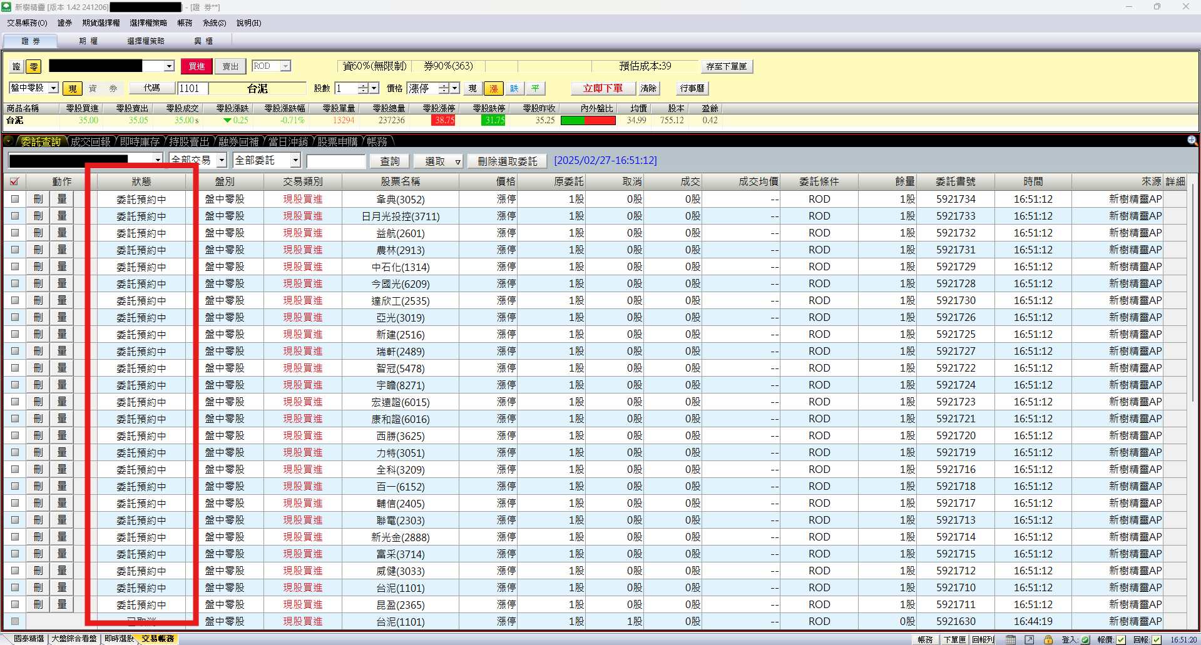This screenshot has height=645, width=1201.
Task: Check the box for 中石化(1314) order row
Action: [15, 267]
